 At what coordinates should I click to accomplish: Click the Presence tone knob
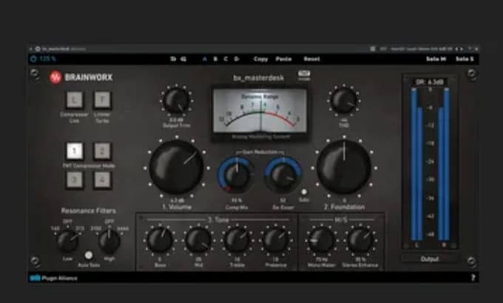276,240
